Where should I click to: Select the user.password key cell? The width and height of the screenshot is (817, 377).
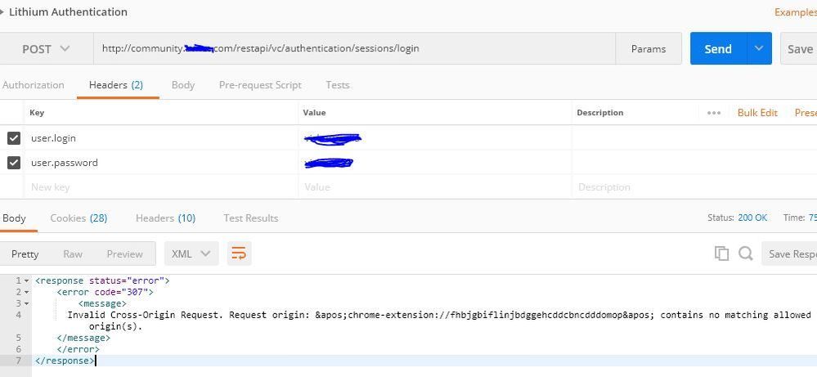160,163
